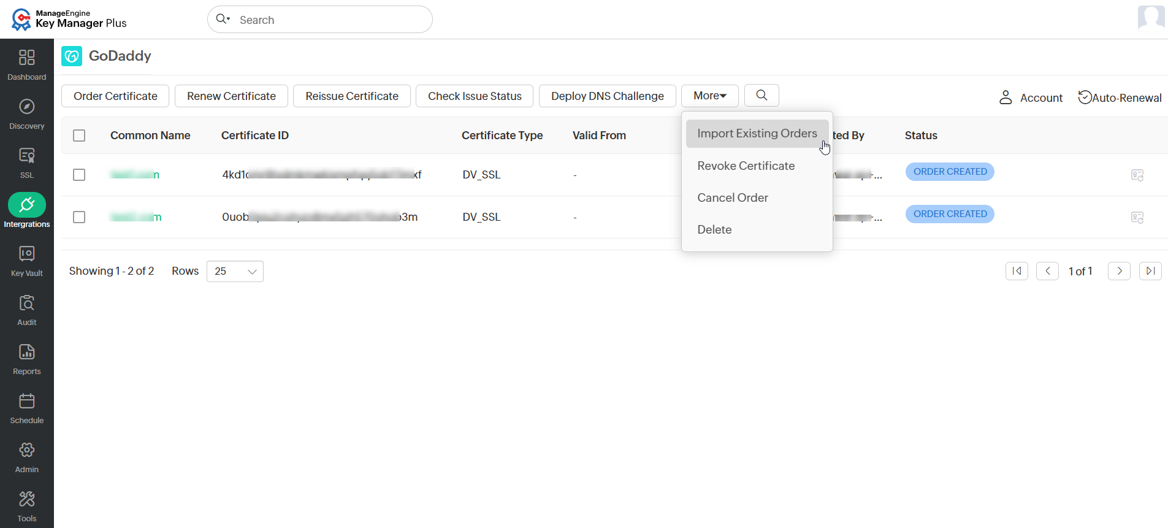Click the Certificate Type column header
This screenshot has height=528, width=1168.
[502, 136]
